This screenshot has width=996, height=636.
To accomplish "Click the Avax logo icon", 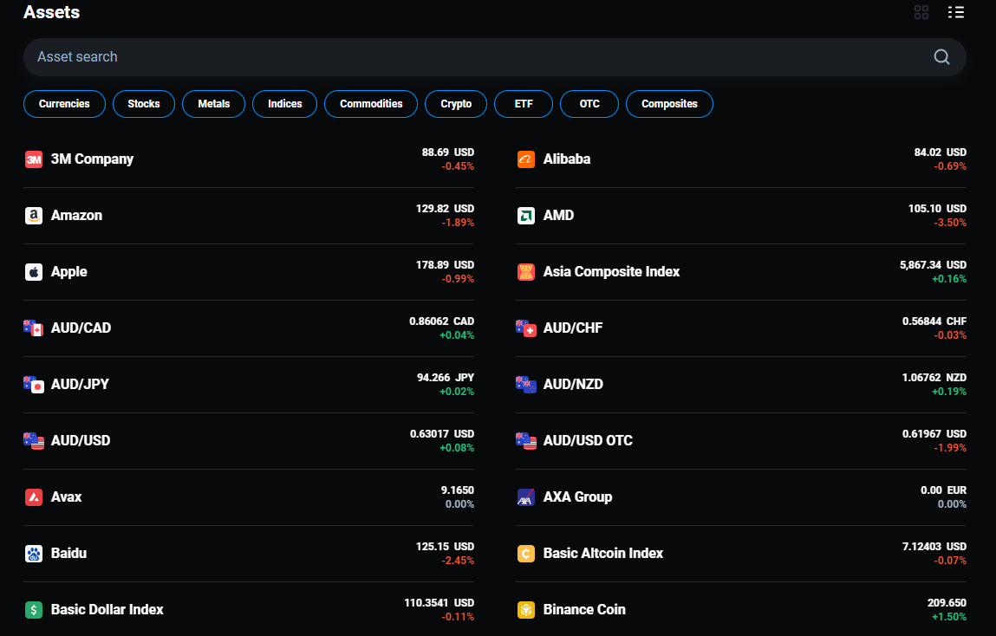I will 34,497.
